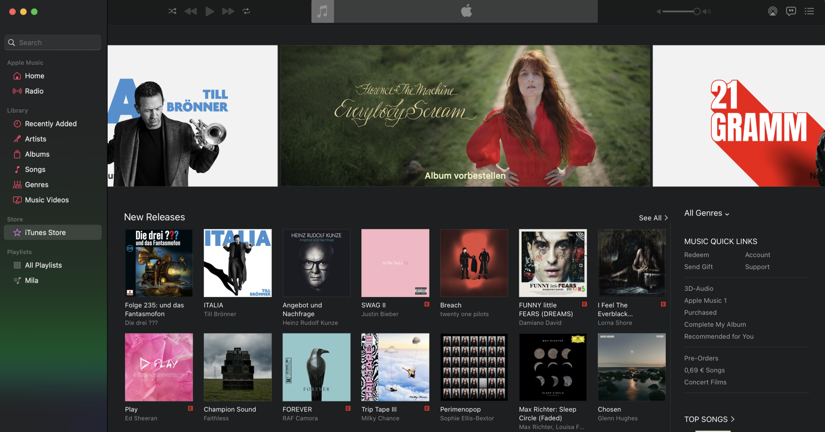
Task: Open the Account quick link
Action: point(757,255)
